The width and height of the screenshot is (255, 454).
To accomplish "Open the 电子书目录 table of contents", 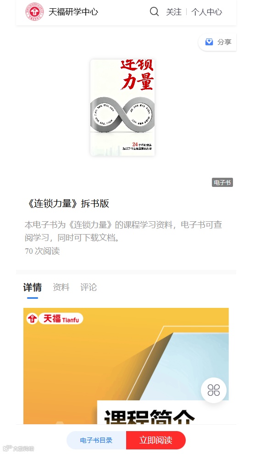I will click(x=96, y=440).
